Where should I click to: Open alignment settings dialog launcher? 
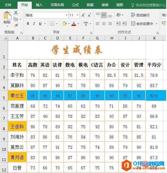[158, 33]
